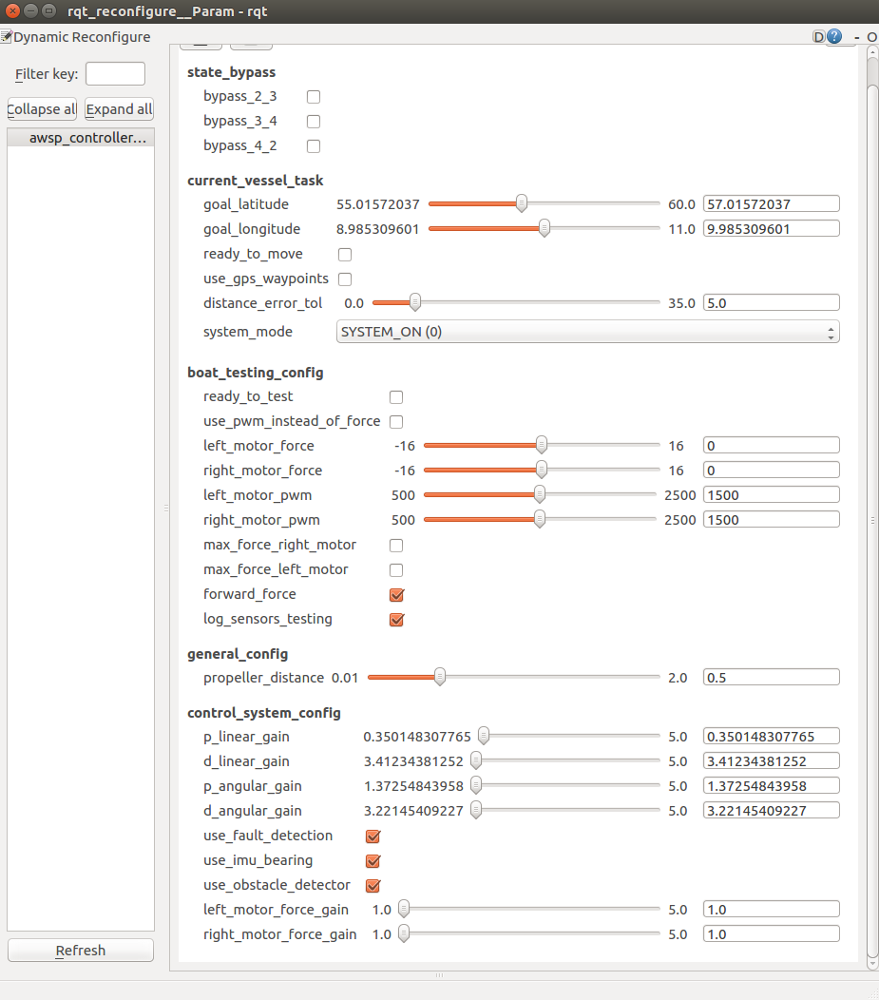Click left_motor_pwm value field 1500
Viewport: 879px width, 1000px height.
pos(772,495)
